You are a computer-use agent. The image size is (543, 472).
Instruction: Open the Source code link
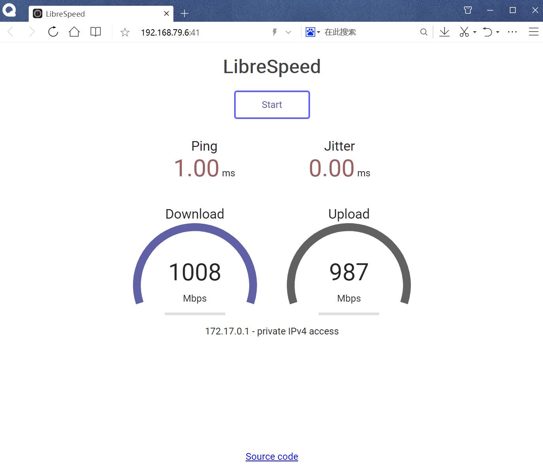point(272,457)
